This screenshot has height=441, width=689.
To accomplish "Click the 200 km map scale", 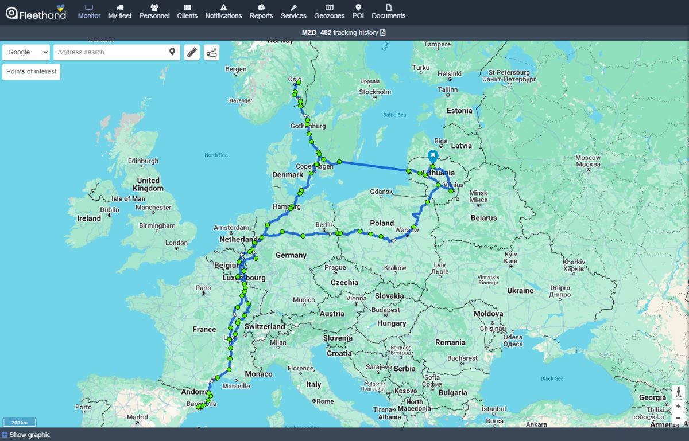I will pyautogui.click(x=20, y=423).
